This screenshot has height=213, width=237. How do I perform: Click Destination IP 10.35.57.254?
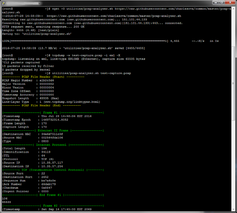tap(52, 166)
